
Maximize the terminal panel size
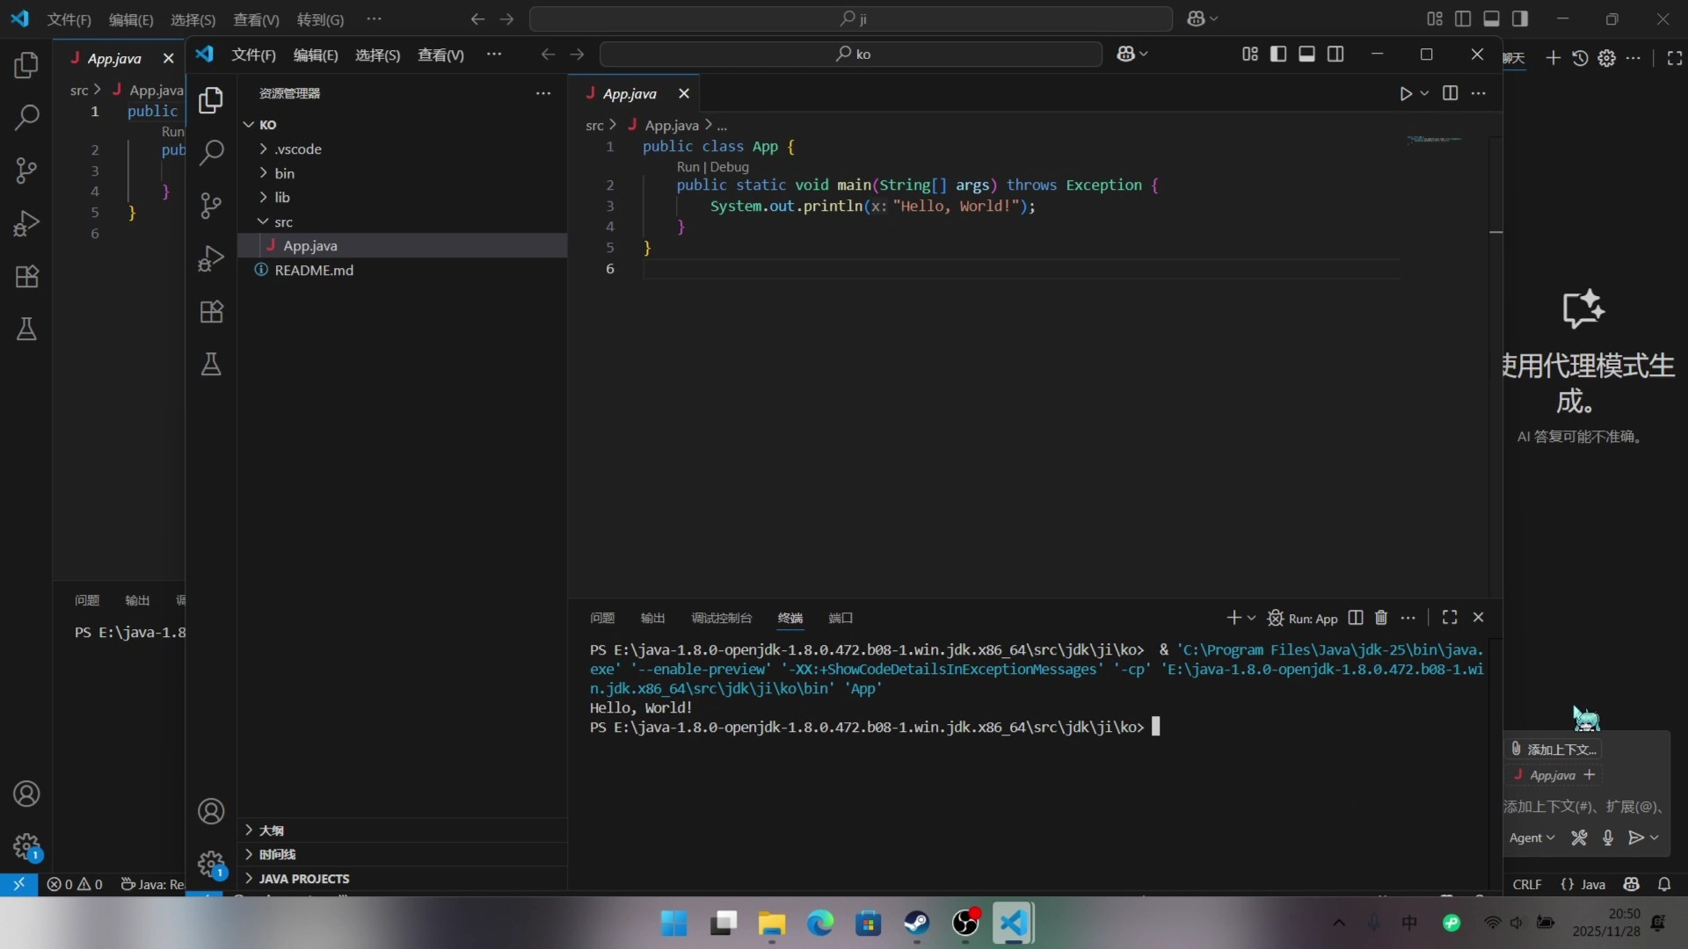click(1450, 618)
